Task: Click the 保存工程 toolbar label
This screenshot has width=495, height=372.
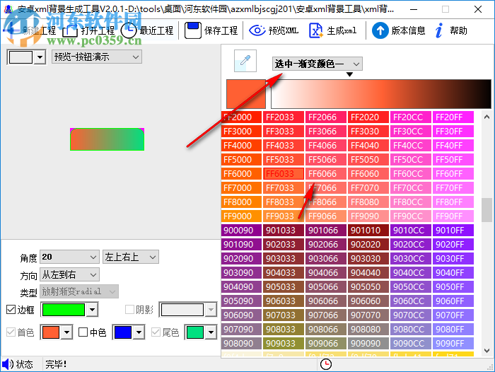Action: pyautogui.click(x=221, y=30)
